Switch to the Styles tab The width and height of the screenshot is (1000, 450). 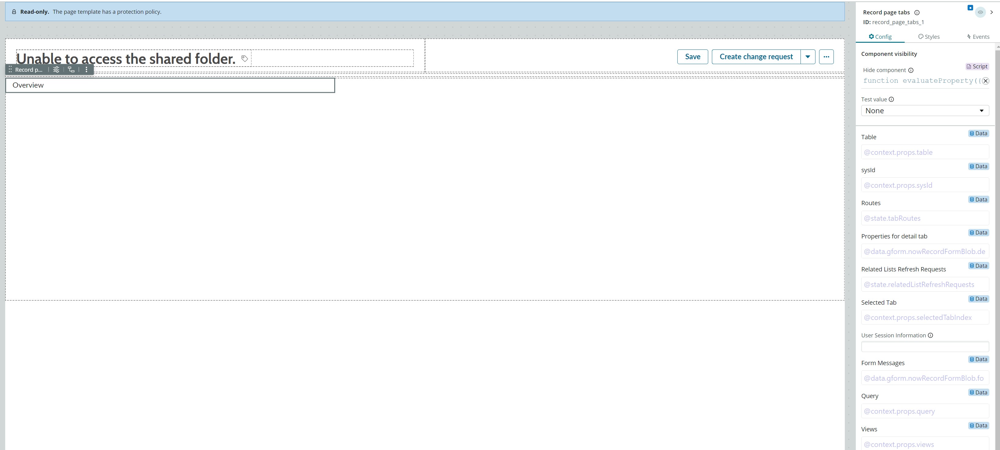929,36
